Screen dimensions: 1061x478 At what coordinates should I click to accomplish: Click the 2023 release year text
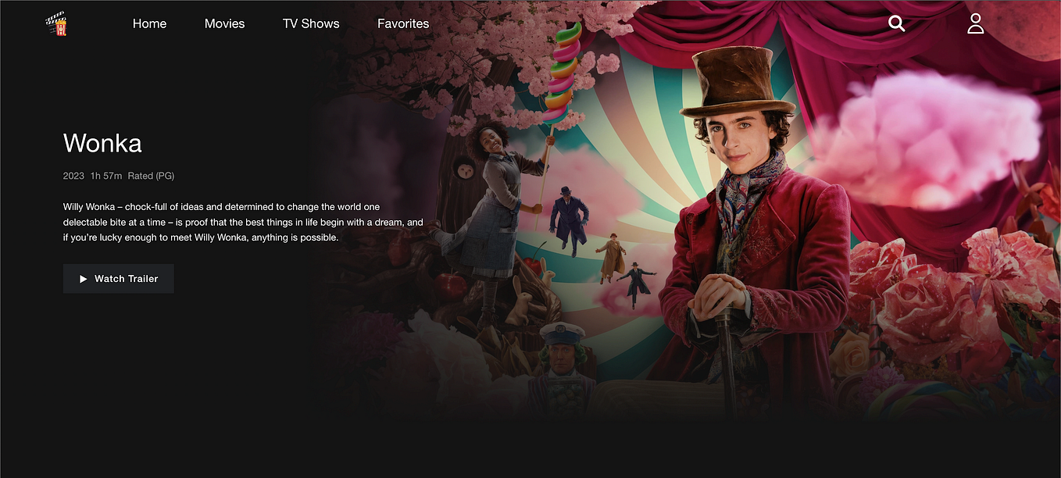pos(73,176)
